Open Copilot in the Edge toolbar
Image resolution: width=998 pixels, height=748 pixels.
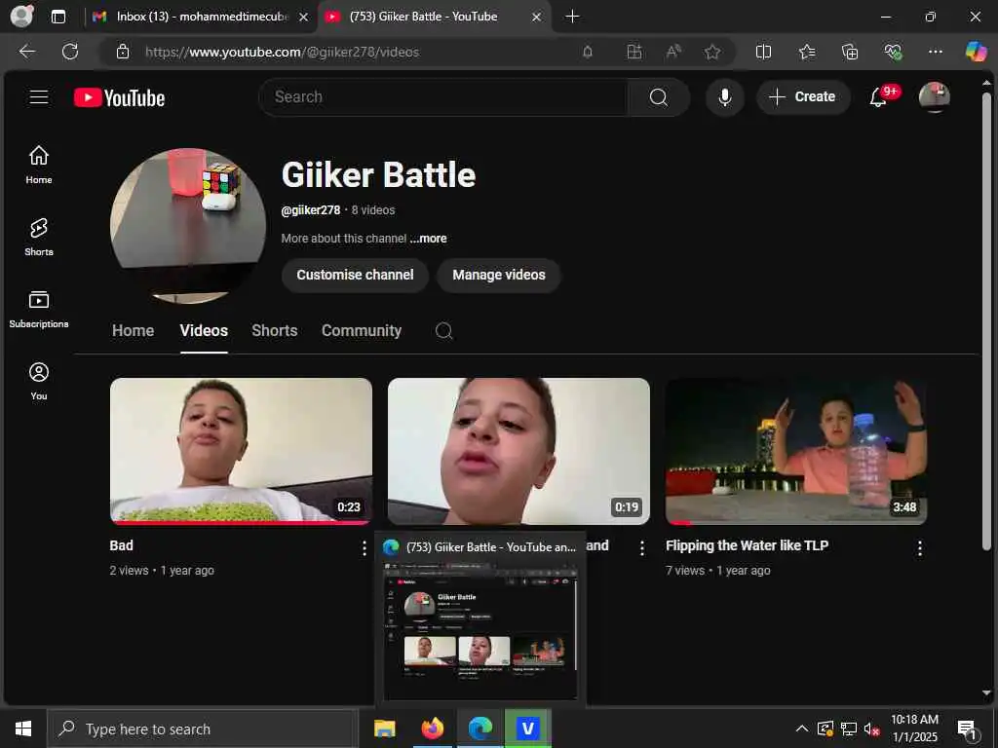tap(976, 52)
